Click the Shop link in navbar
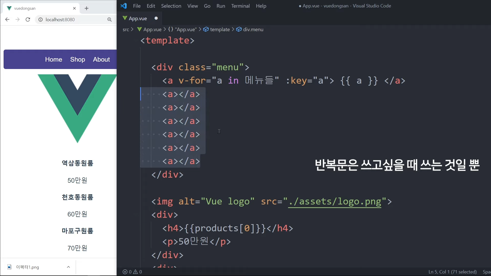491x276 pixels. click(x=77, y=59)
